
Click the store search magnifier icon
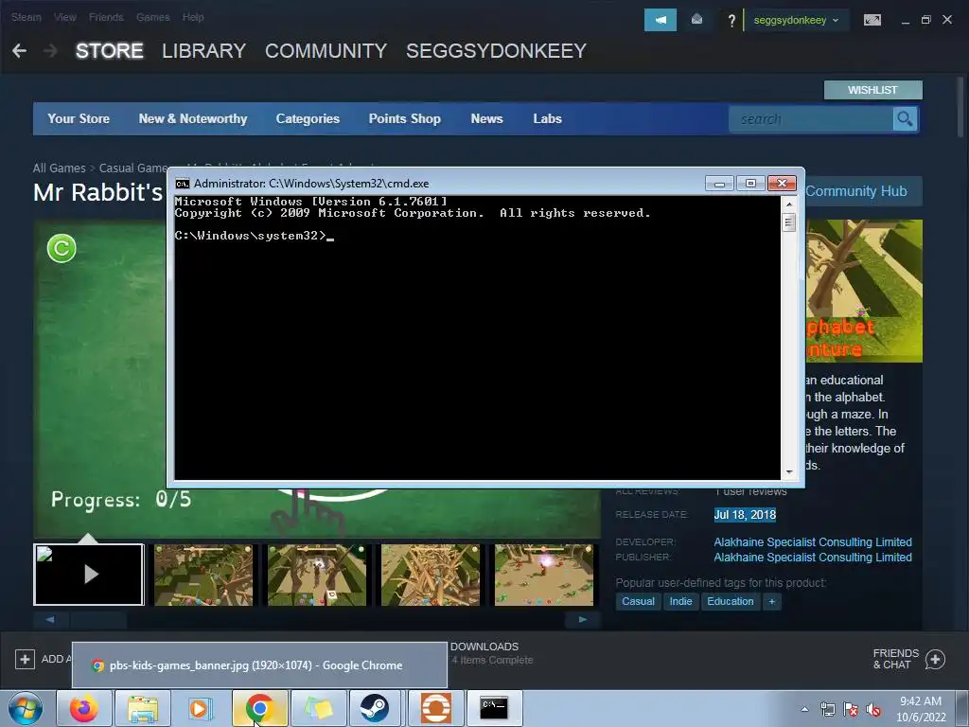[905, 118]
